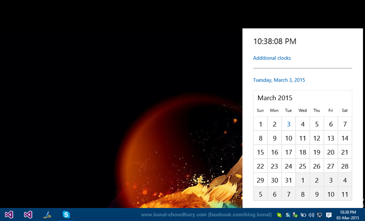Select greyed April 8 in last row
The image size is (365, 221).
coord(303,194)
